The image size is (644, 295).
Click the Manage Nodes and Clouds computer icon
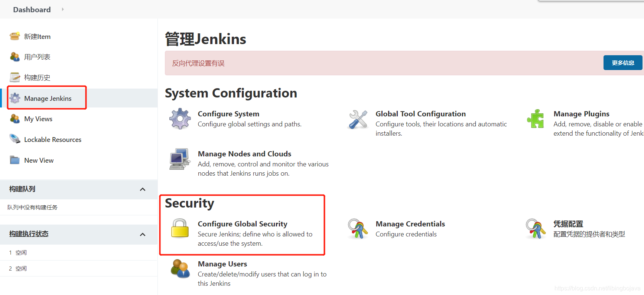[180, 159]
